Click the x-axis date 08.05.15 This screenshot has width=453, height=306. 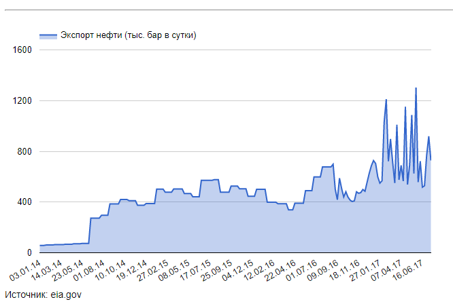(174, 270)
